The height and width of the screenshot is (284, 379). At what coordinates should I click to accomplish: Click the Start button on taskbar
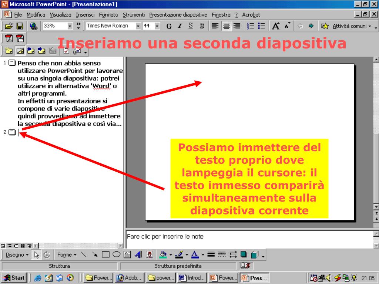point(13,278)
